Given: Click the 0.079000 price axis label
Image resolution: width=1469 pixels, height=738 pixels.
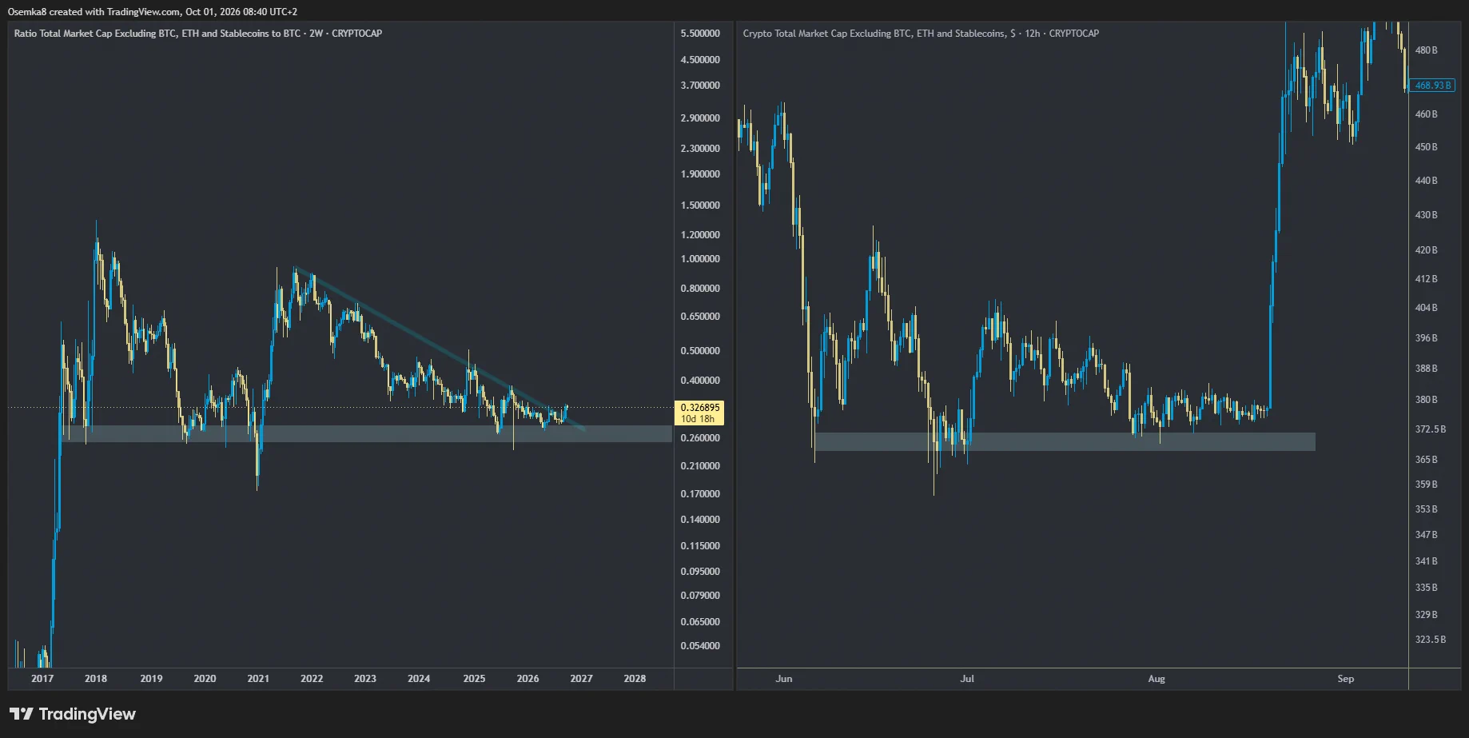Looking at the screenshot, I should 700,596.
